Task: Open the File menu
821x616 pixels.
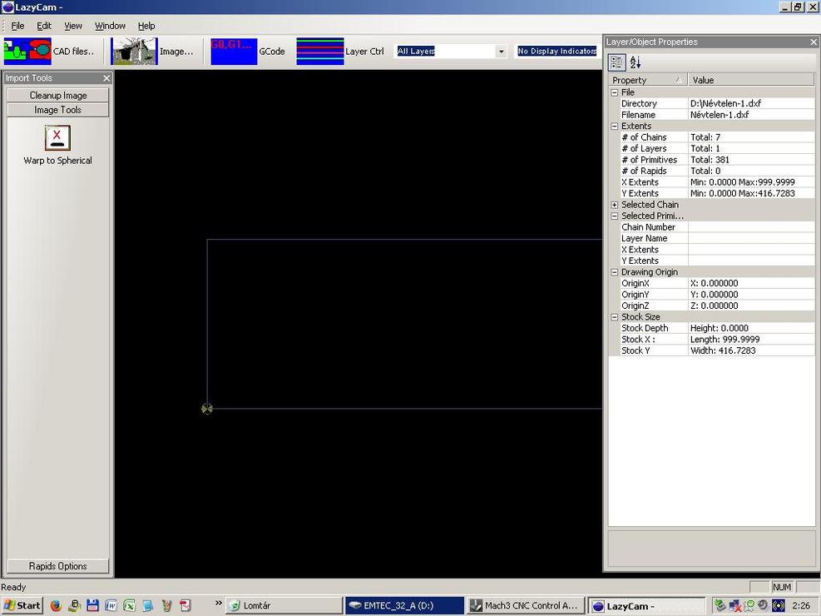Action: pos(17,26)
